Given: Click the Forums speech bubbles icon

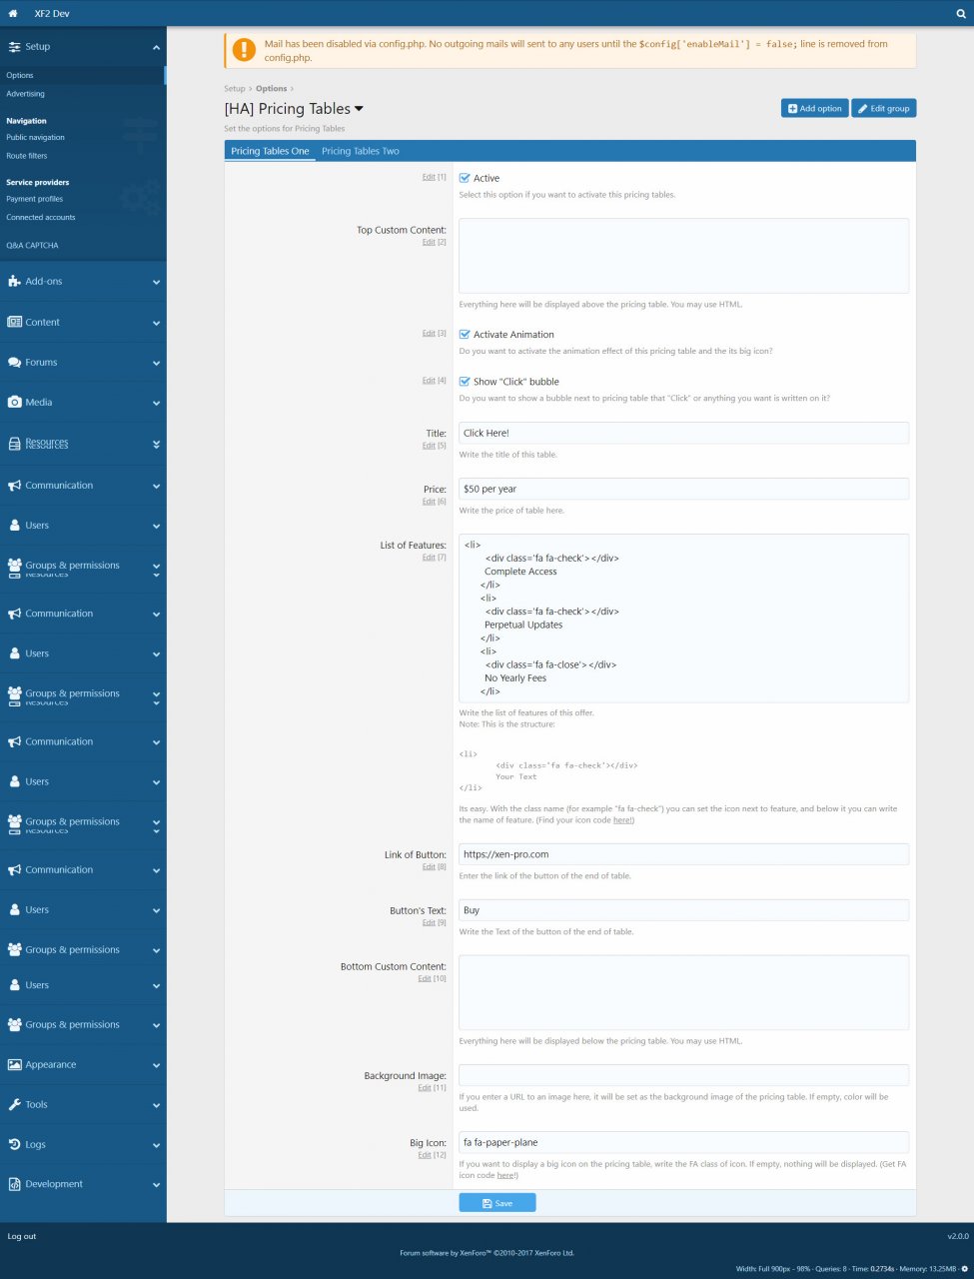Looking at the screenshot, I should point(14,363).
